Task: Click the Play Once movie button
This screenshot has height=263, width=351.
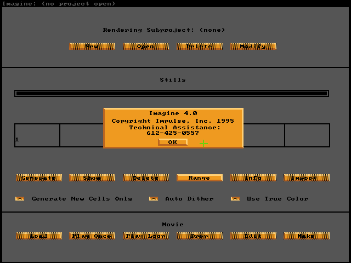Action: (x=92, y=236)
